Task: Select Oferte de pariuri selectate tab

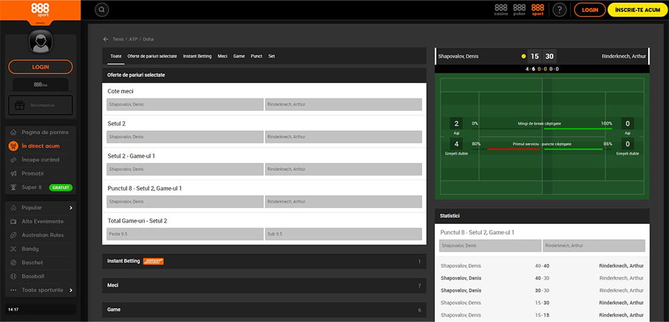Action: tap(152, 56)
